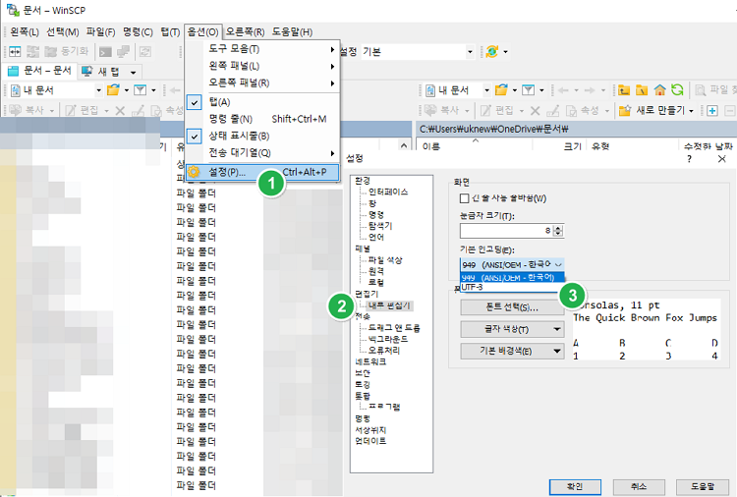This screenshot has height=497, width=737.
Task: Select 네트워크 tree item
Action: tap(370, 361)
